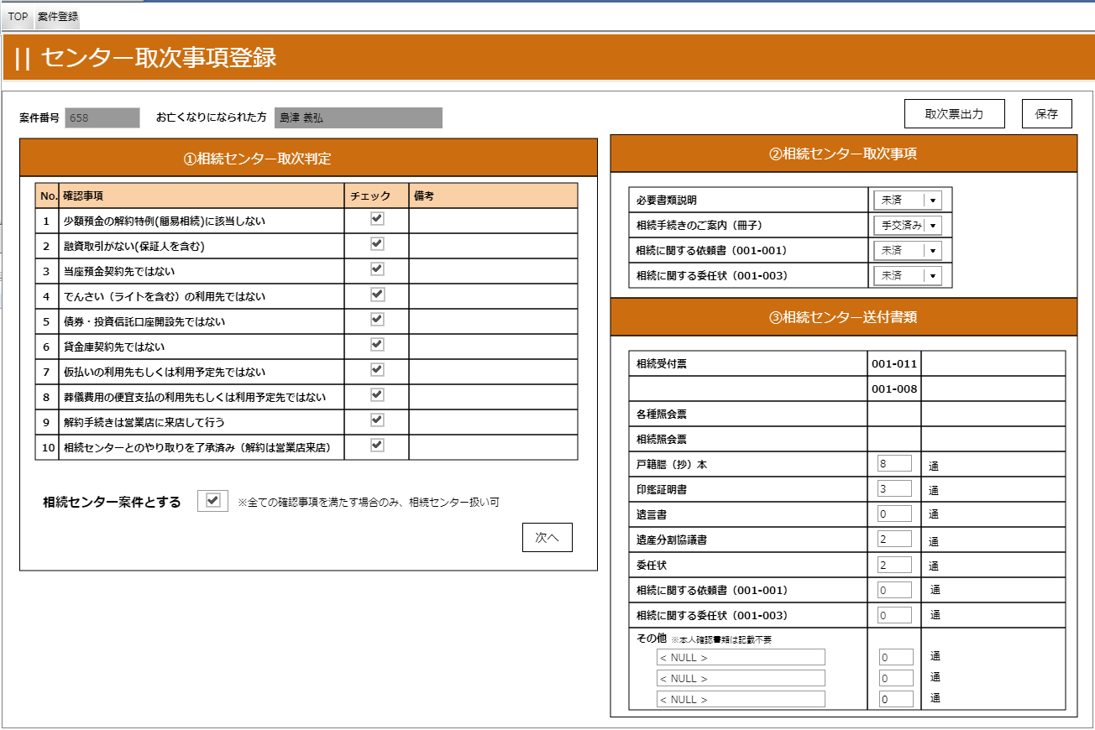This screenshot has height=730, width=1095.
Task: Click the 取次票出力 button
Action: [x=954, y=114]
